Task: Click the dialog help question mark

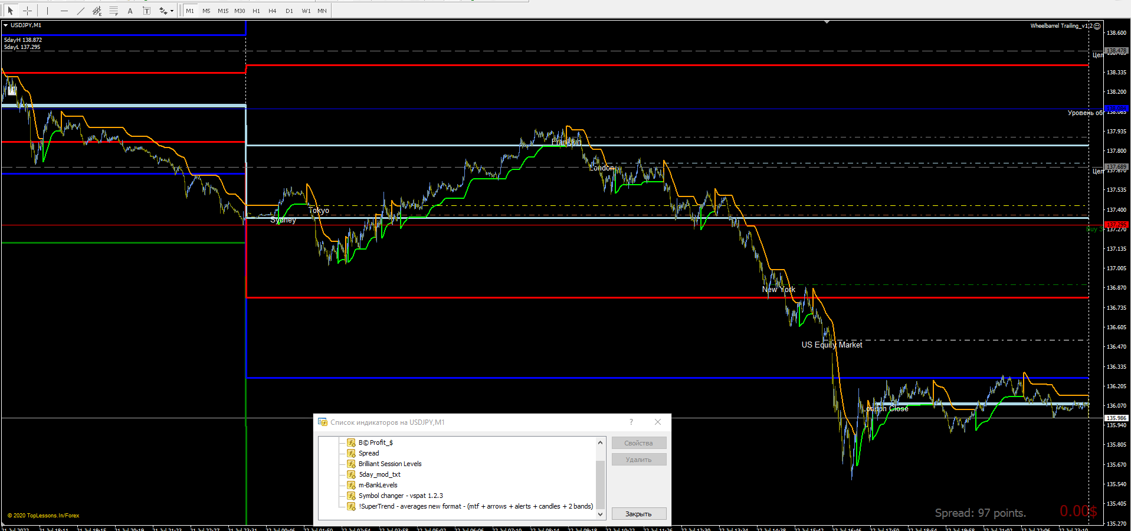Action: tap(631, 422)
